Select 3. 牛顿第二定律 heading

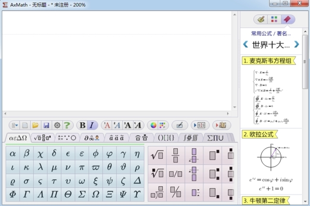pos(265,201)
